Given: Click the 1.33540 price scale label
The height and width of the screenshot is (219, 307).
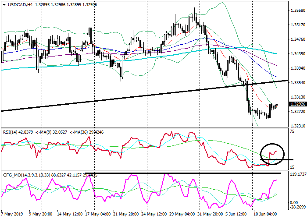Looking at the screenshot, I should click(297, 82).
